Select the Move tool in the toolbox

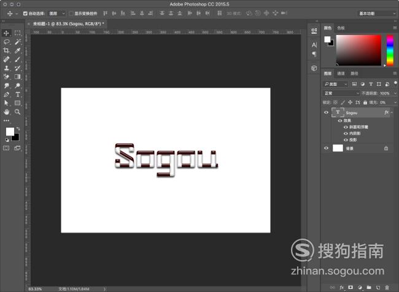point(6,33)
